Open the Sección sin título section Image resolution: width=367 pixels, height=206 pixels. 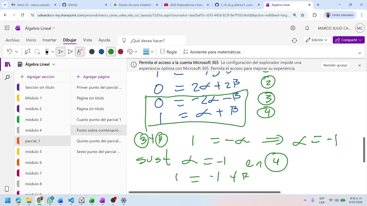pyautogui.click(x=42, y=87)
